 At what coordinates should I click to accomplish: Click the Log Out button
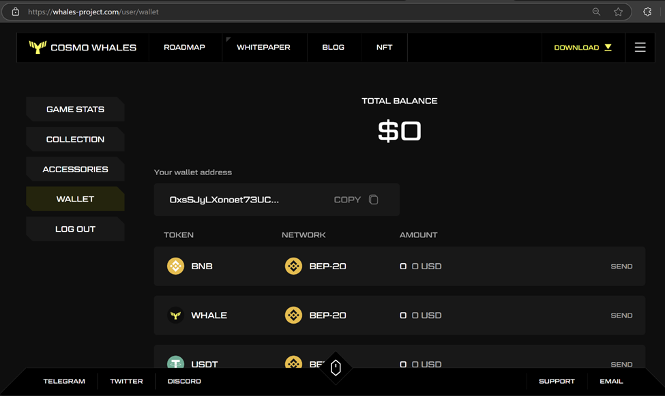[75, 229]
